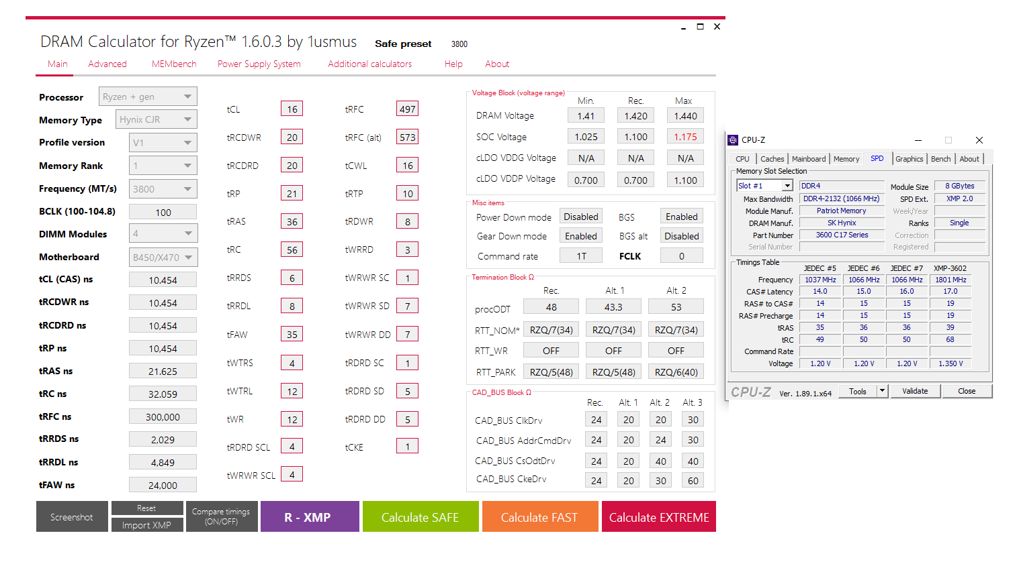Screen dimensions: 1017x564
Task: Open the Memory Rank dropdown
Action: (163, 166)
